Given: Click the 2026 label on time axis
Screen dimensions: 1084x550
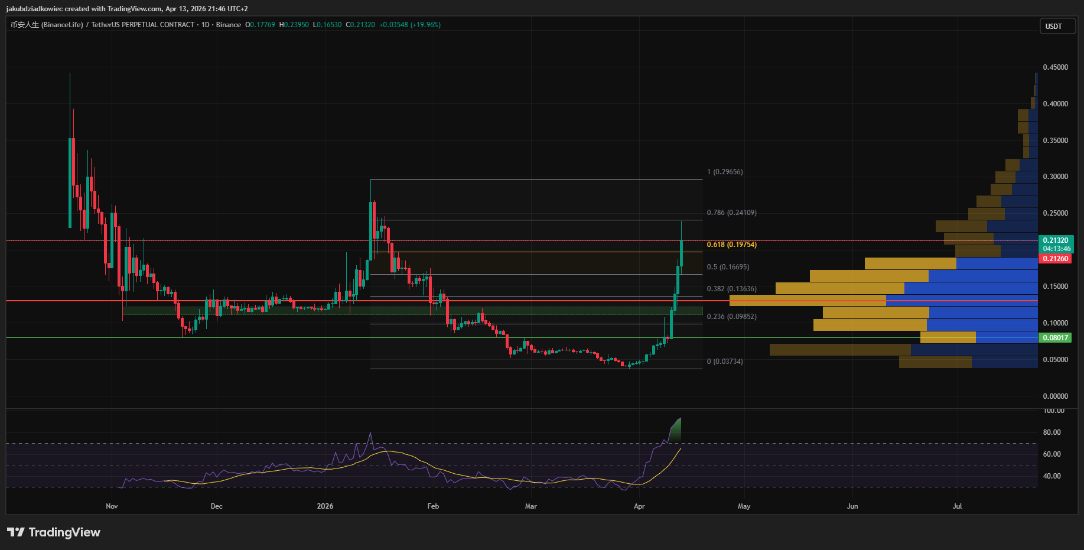Looking at the screenshot, I should tap(325, 506).
